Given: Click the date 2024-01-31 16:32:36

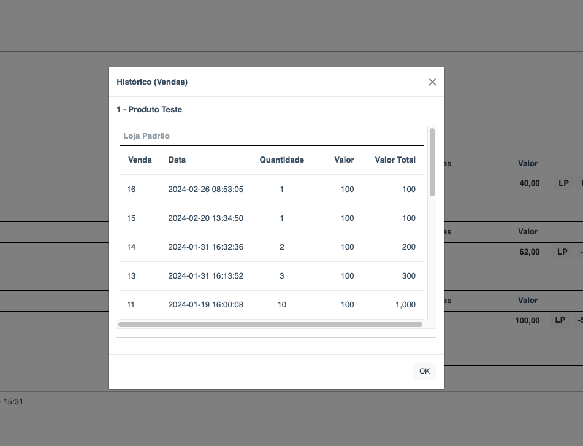Looking at the screenshot, I should 205,247.
